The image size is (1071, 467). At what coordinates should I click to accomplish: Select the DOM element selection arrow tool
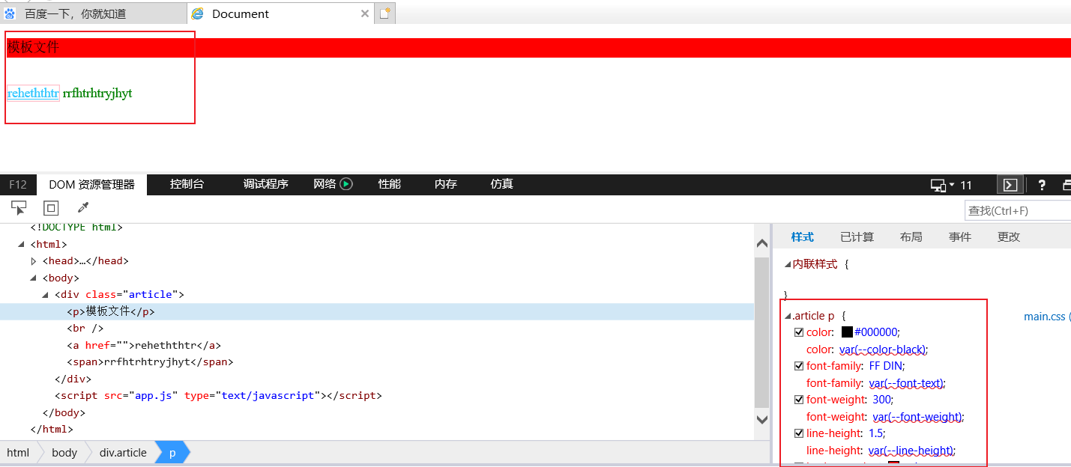18,207
